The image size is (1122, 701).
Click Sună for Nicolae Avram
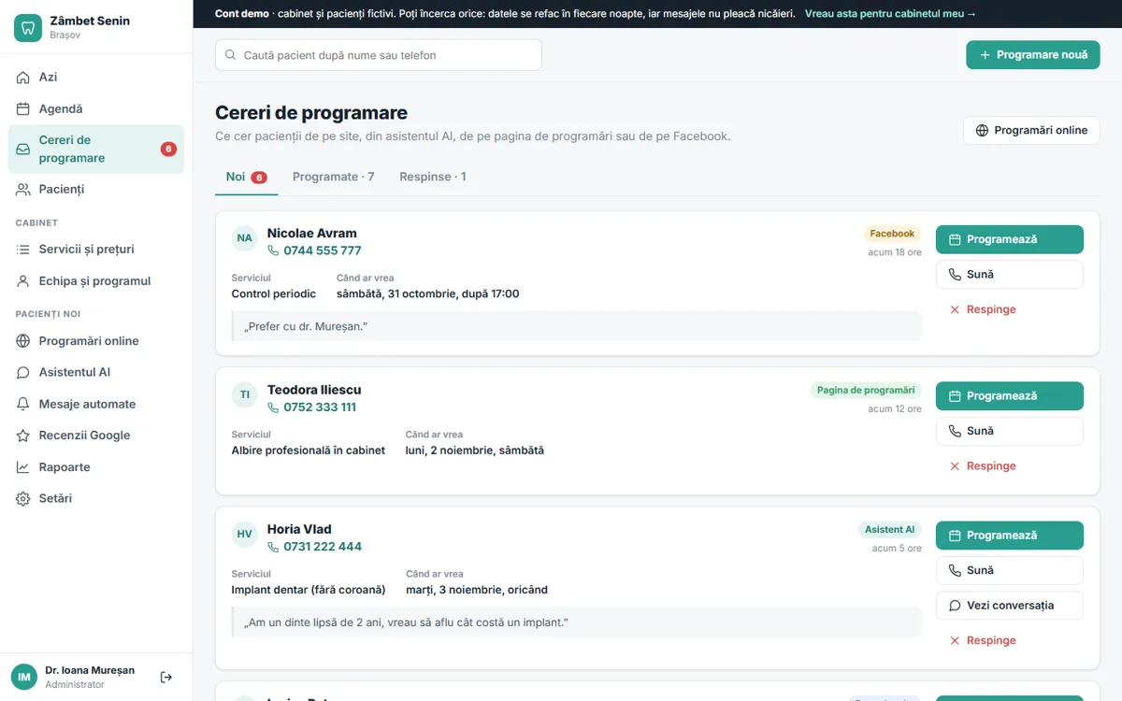tap(1010, 275)
